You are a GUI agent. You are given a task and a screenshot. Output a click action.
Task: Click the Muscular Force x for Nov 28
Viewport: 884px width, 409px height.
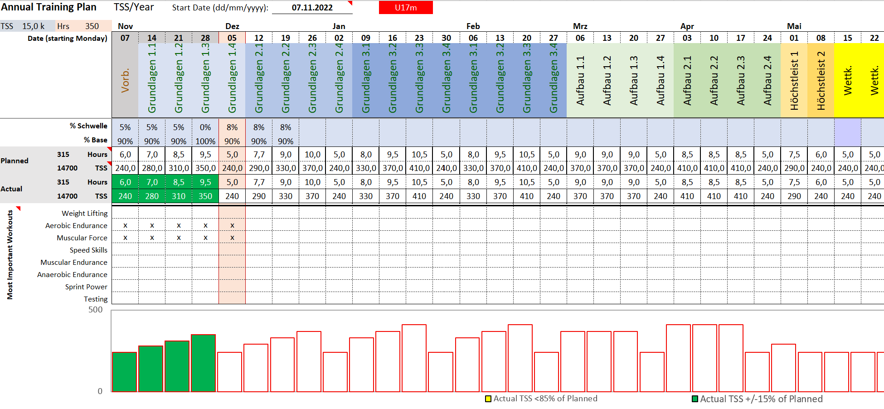tap(205, 238)
